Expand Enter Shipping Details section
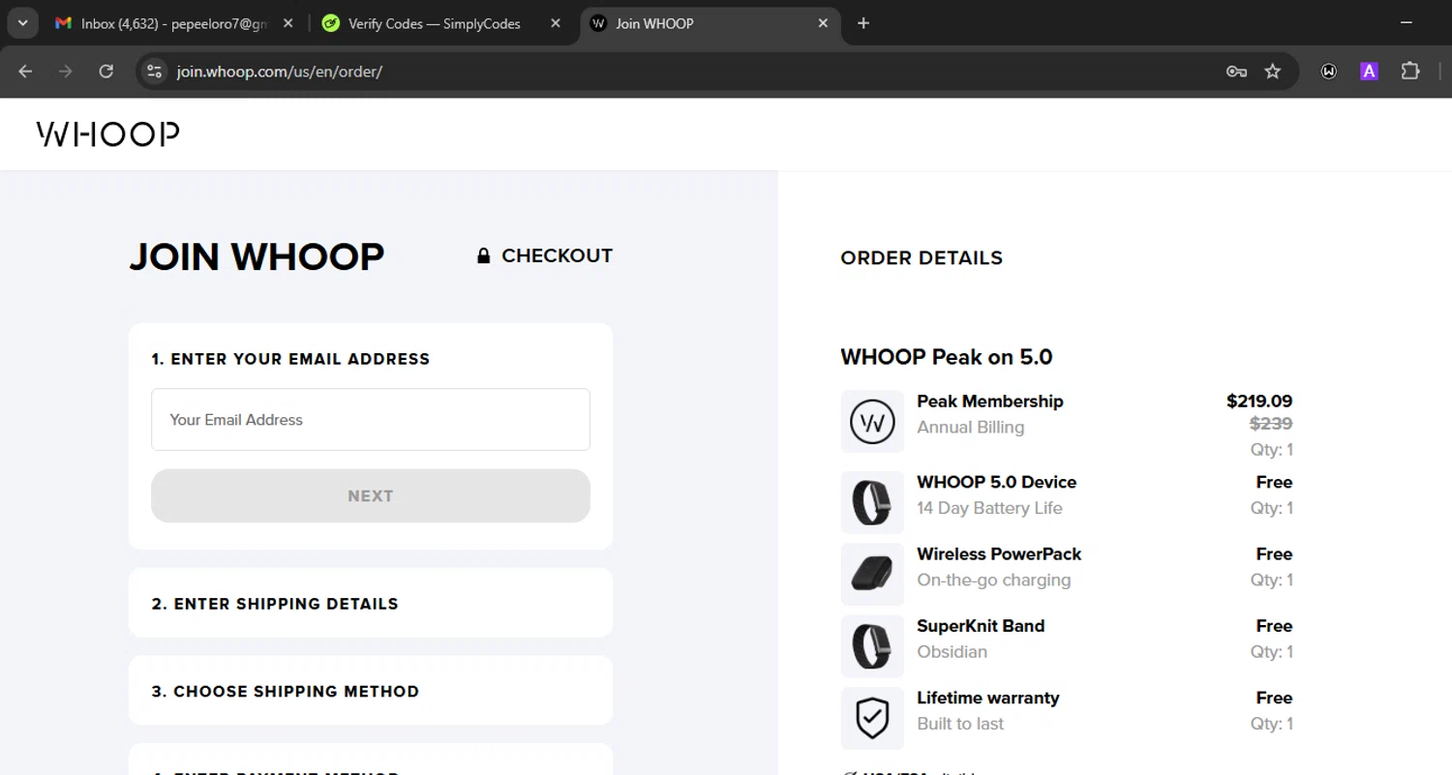Image resolution: width=1452 pixels, height=775 pixels. pyautogui.click(x=371, y=603)
